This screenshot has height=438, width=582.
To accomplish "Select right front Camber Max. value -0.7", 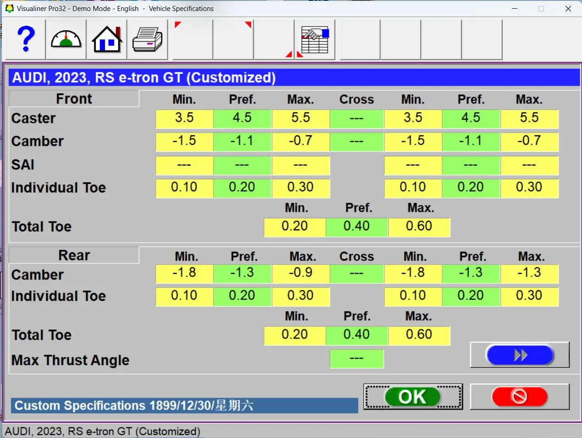I will pos(529,142).
